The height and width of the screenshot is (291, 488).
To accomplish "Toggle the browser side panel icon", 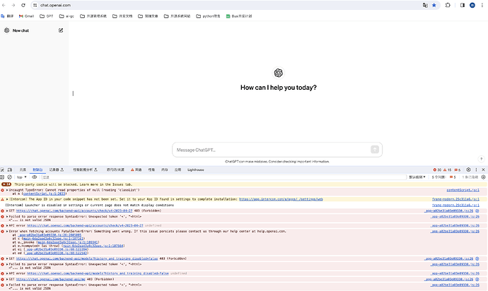I will (x=463, y=5).
